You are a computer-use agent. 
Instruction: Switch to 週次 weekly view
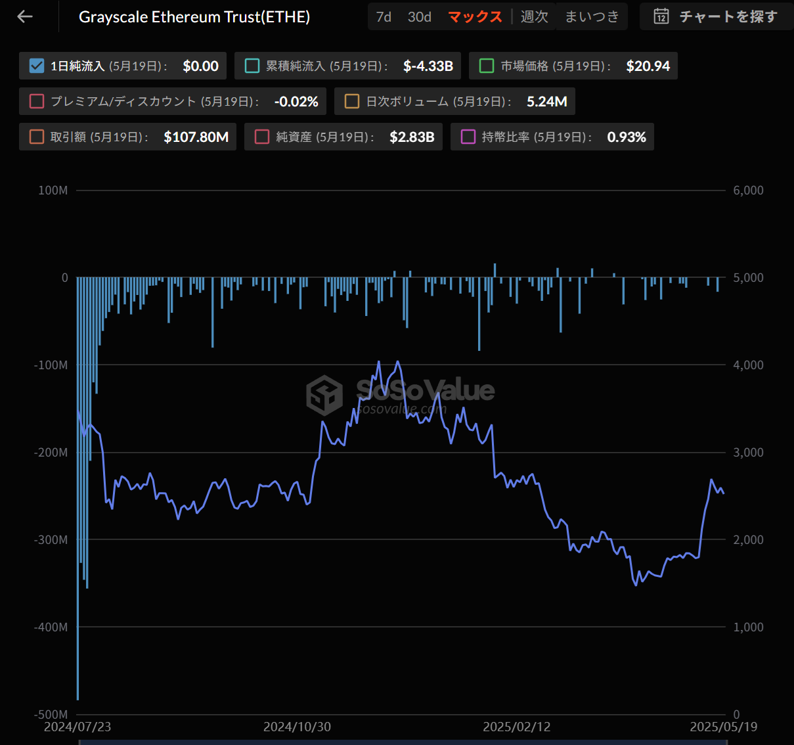(535, 16)
